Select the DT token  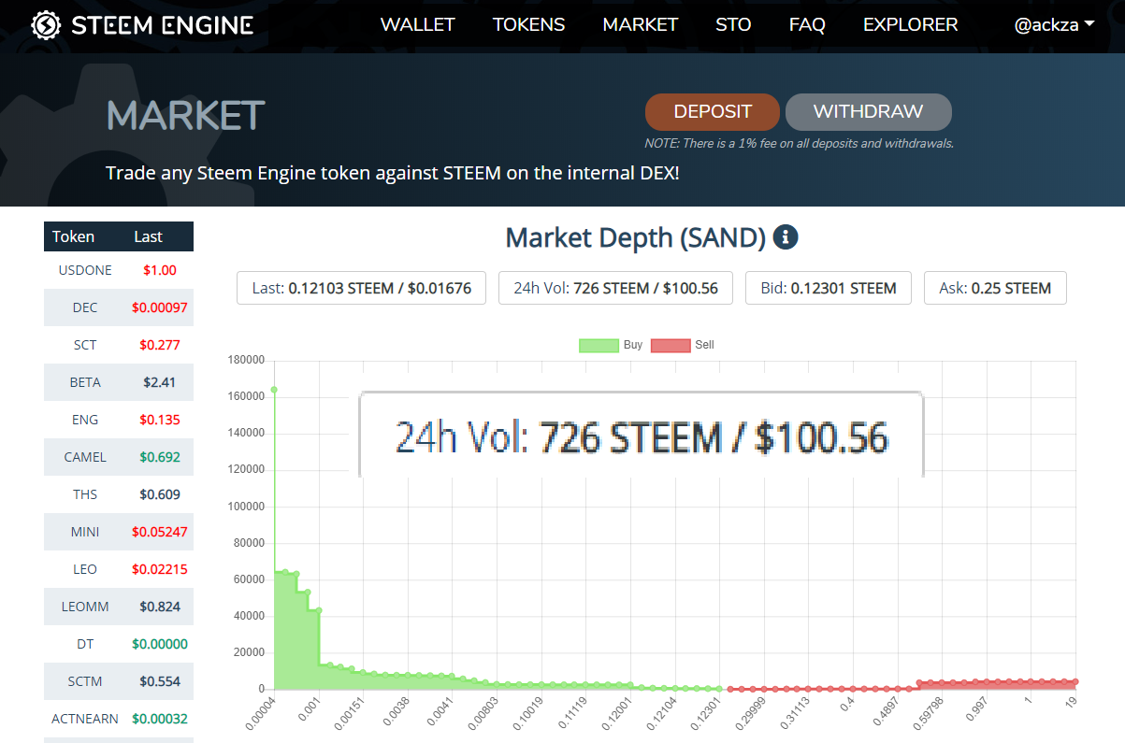[x=119, y=644]
